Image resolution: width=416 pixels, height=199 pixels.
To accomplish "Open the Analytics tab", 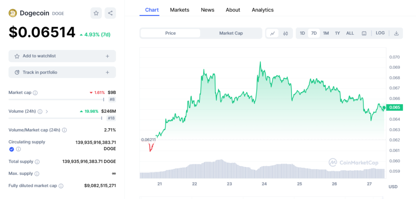I will [263, 10].
